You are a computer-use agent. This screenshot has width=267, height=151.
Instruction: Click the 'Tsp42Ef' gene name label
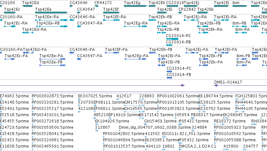[111, 9]
